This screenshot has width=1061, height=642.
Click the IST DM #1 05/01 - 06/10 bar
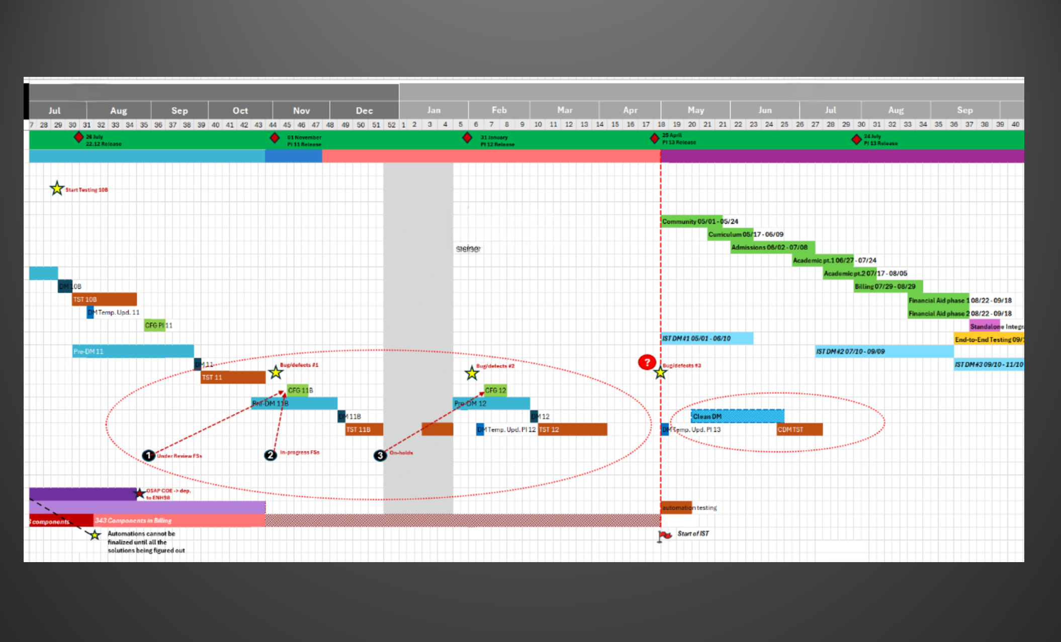coord(707,338)
